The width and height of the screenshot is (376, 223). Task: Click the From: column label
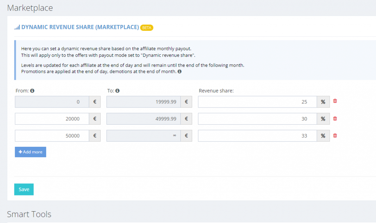pos(22,91)
